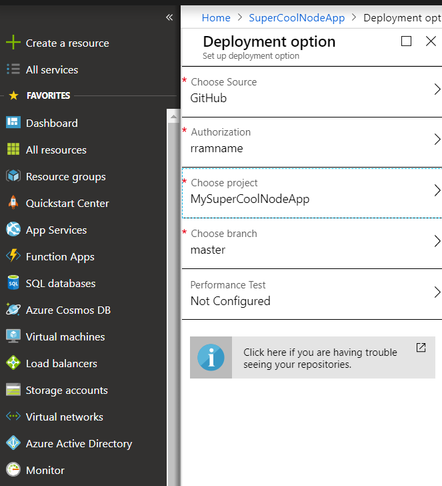The image size is (442, 486).
Task: Select Storage accounts in sidebar
Action: 66,390
